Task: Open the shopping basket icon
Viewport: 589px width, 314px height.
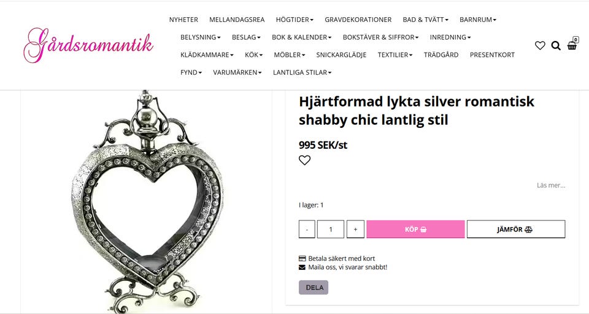Action: pos(572,44)
